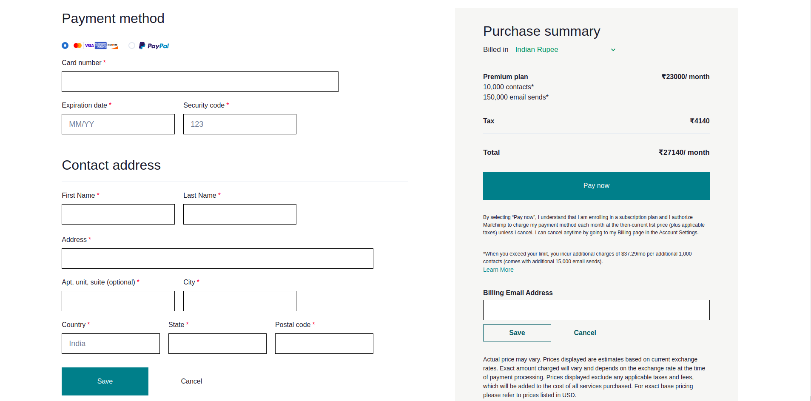Open the Country field showing India
Image resolution: width=811 pixels, height=401 pixels.
(x=111, y=344)
